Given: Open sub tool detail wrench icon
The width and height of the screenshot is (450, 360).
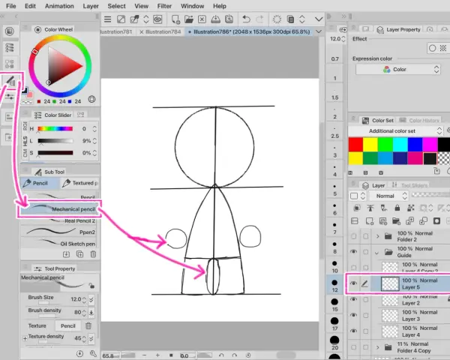Looking at the screenshot, I should coord(93,354).
